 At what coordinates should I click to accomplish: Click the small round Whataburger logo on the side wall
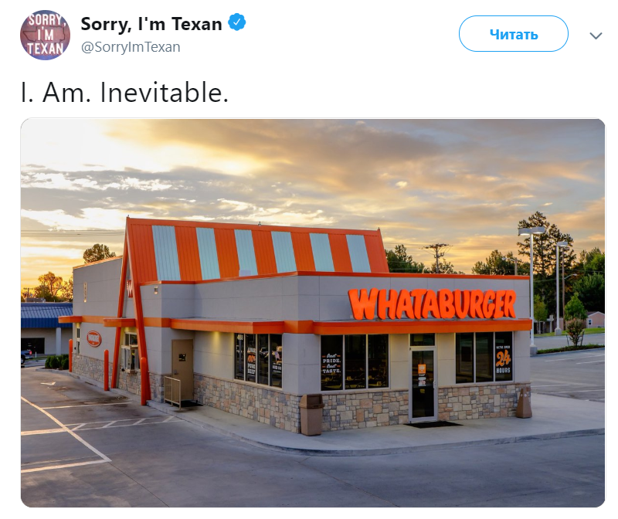[x=94, y=339]
